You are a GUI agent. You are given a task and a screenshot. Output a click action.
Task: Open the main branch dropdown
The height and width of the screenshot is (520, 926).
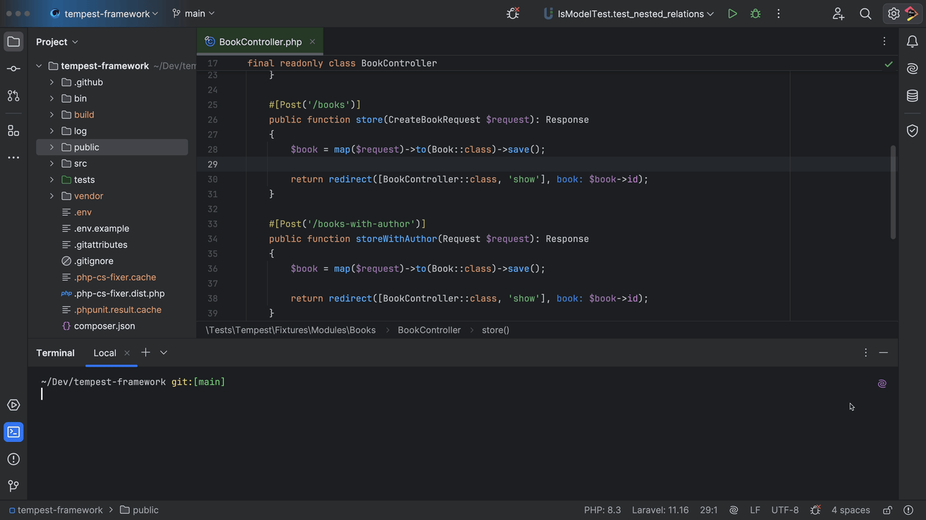point(194,14)
